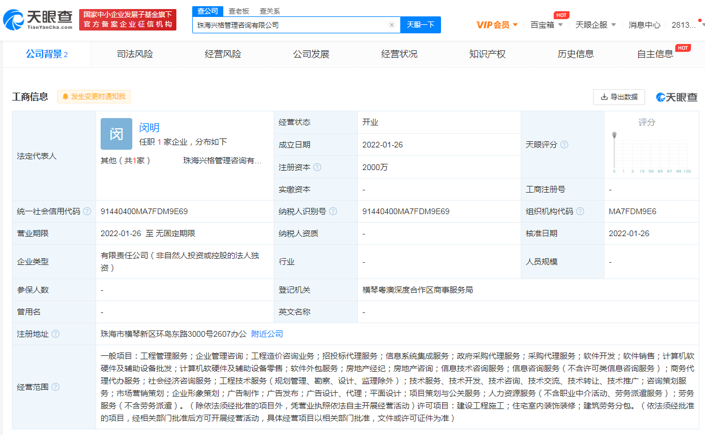Click help icon beside 注册地址
This screenshot has height=435, width=705.
(x=55, y=334)
